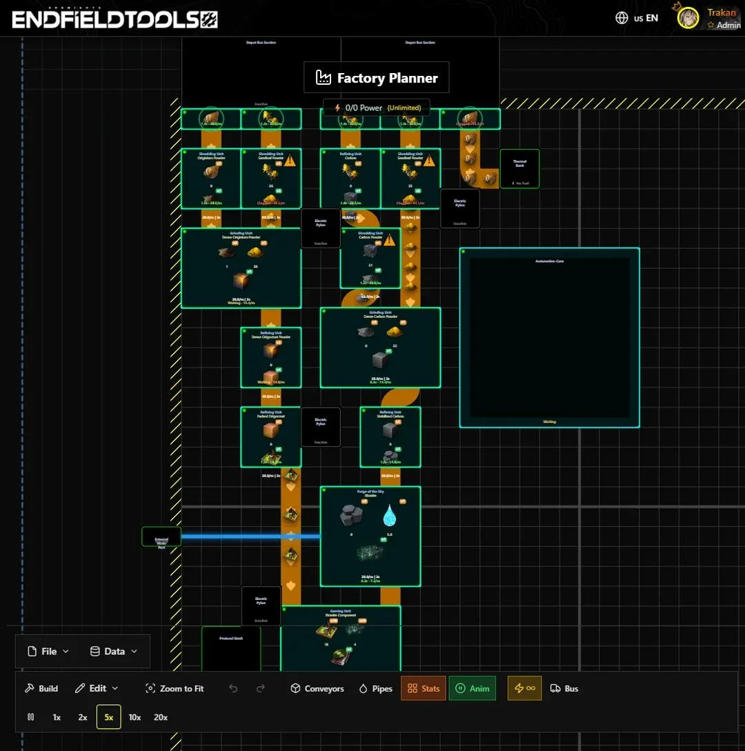Select the Pipes tool
The width and height of the screenshot is (745, 751).
coord(376,688)
